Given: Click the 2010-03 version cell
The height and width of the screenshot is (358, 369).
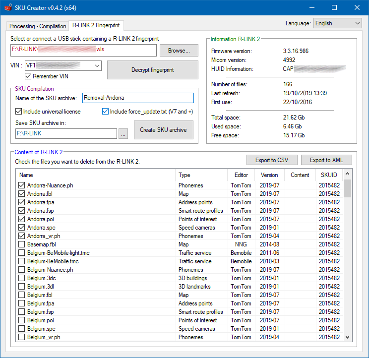Looking at the screenshot, I should (269, 261).
